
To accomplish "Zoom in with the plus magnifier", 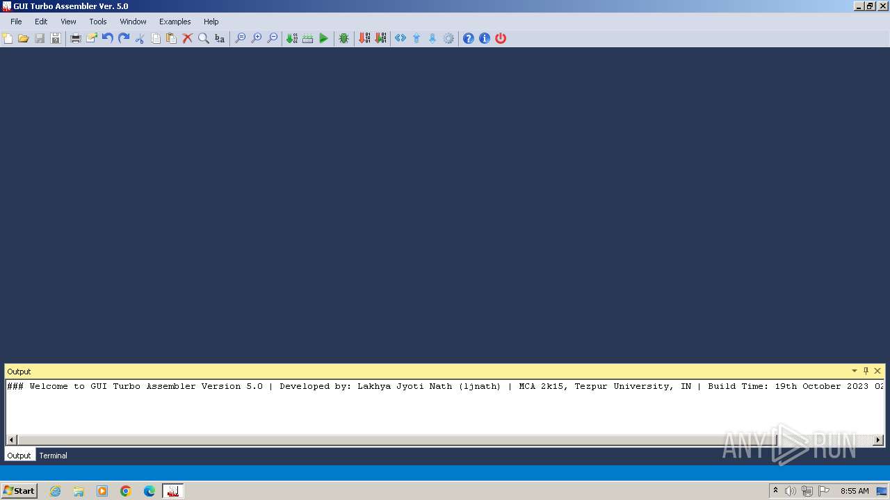I will point(257,38).
